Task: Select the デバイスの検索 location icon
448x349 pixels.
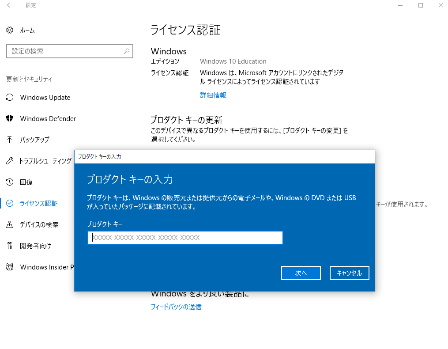Action: click(x=10, y=224)
